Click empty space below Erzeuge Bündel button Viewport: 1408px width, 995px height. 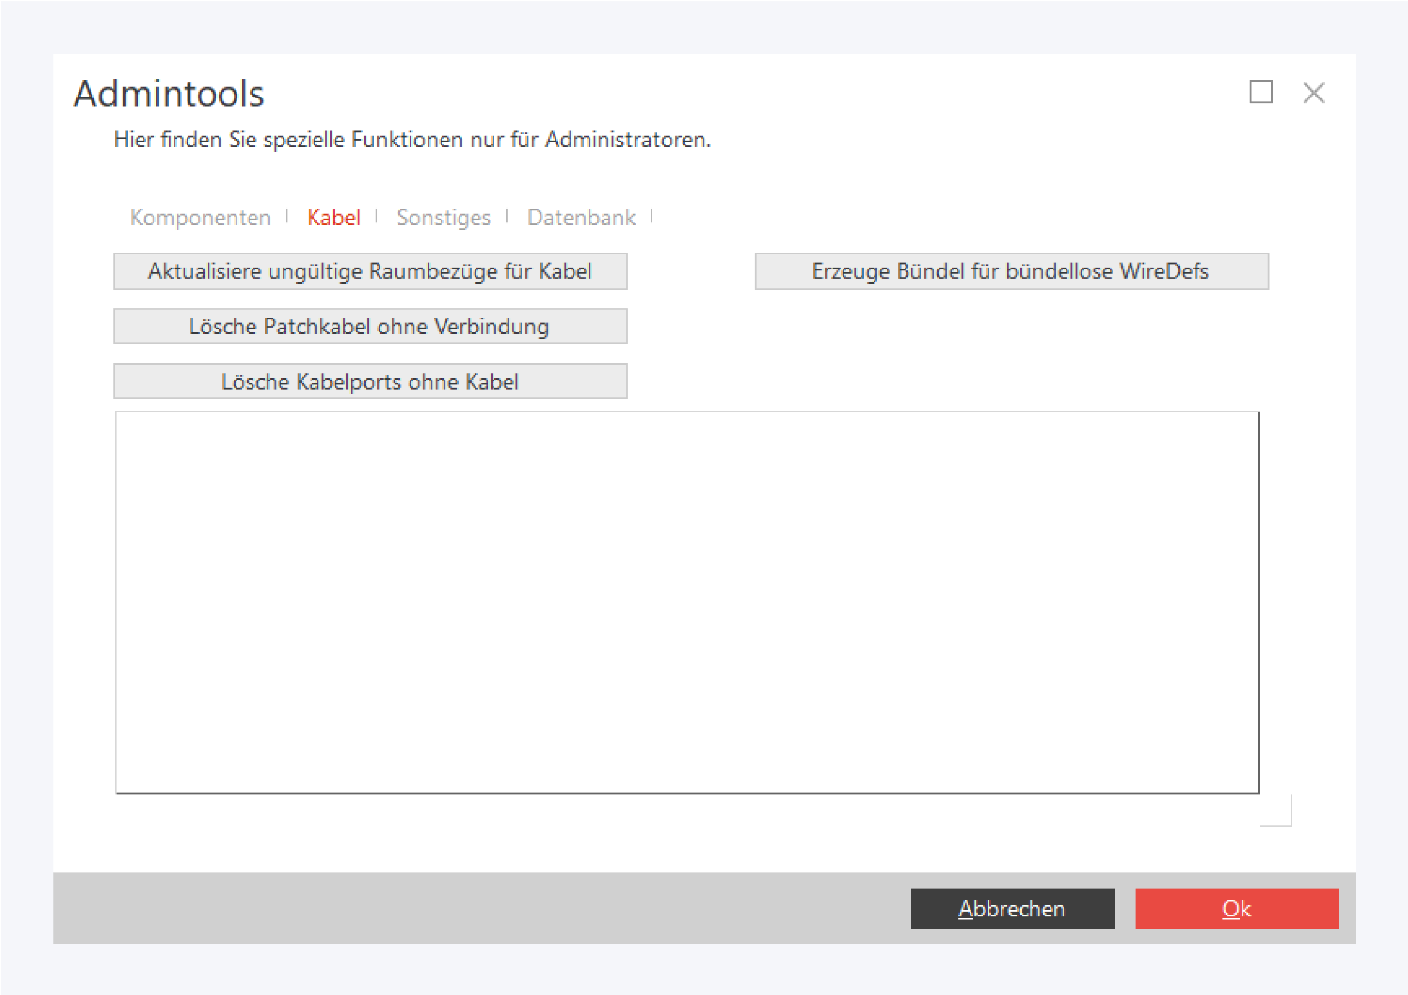point(1011,349)
